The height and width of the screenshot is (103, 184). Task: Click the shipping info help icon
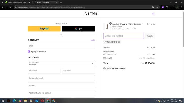[x=111, y=58]
